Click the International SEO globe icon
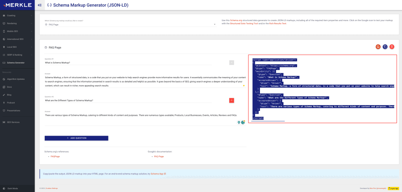402x192 pixels. [4, 39]
